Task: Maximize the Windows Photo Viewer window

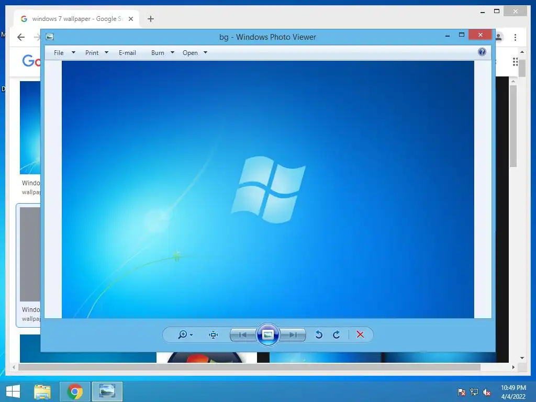Action: coord(462,35)
